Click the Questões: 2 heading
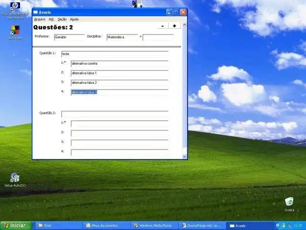This screenshot has width=306, height=230. pos(53,27)
